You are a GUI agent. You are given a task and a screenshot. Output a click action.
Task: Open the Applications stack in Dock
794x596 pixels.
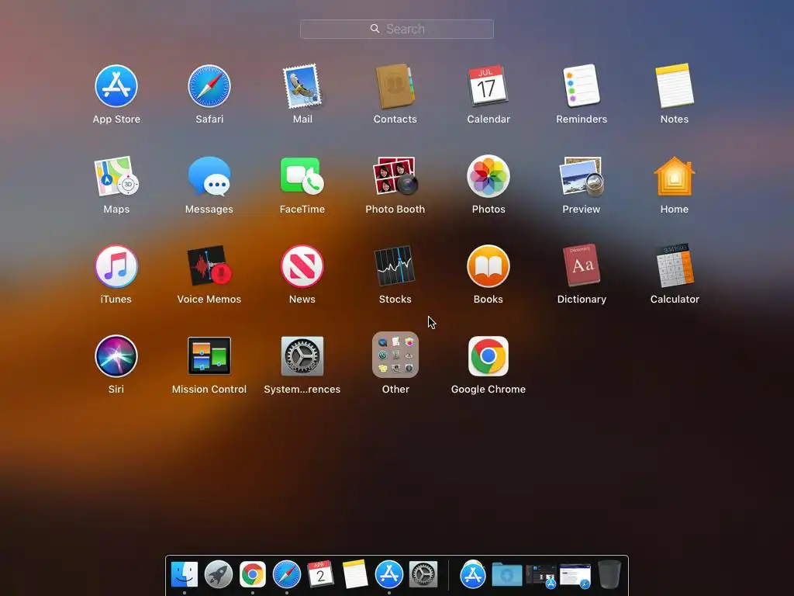click(x=472, y=575)
